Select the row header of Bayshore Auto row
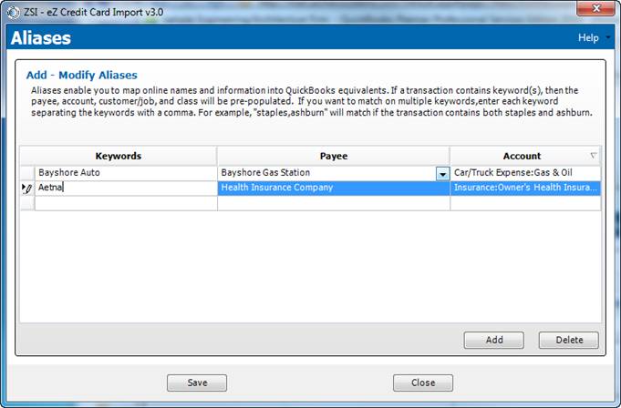621x408 pixels. (26, 172)
